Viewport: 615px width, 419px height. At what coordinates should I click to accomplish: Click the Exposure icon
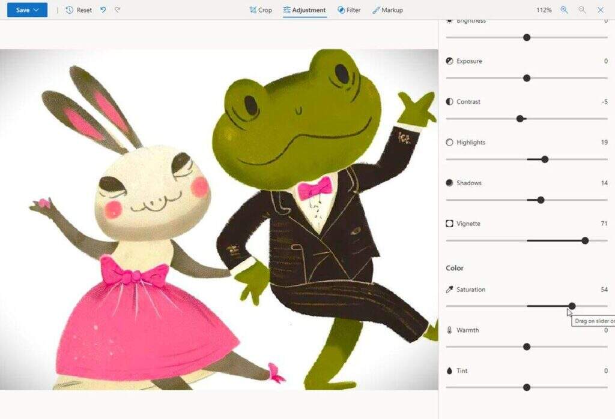449,61
